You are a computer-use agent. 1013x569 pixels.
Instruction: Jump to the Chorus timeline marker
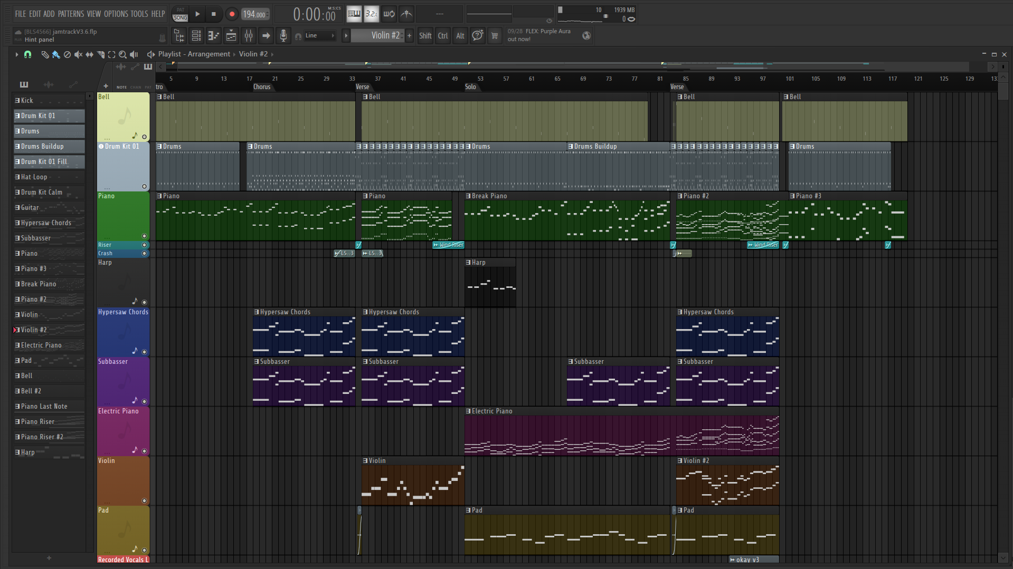point(261,87)
